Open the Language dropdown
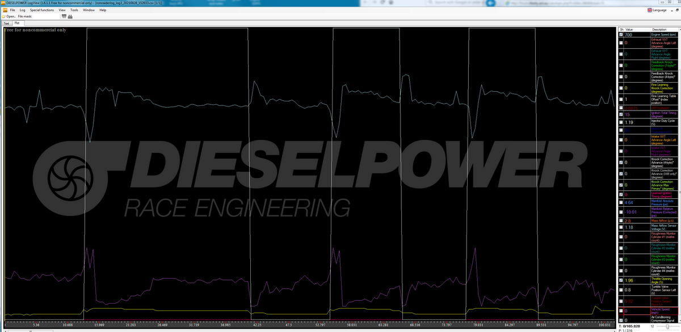The width and height of the screenshot is (681, 332). [x=662, y=10]
